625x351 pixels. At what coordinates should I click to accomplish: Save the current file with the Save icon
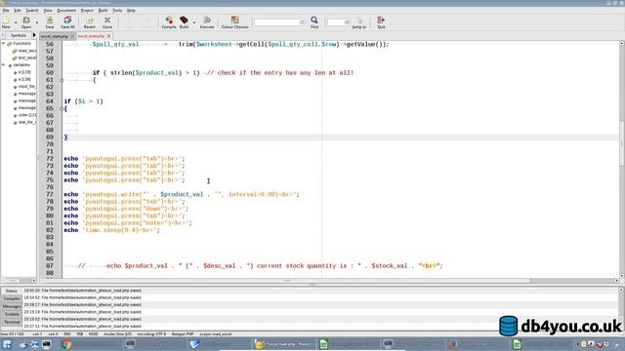click(x=50, y=21)
